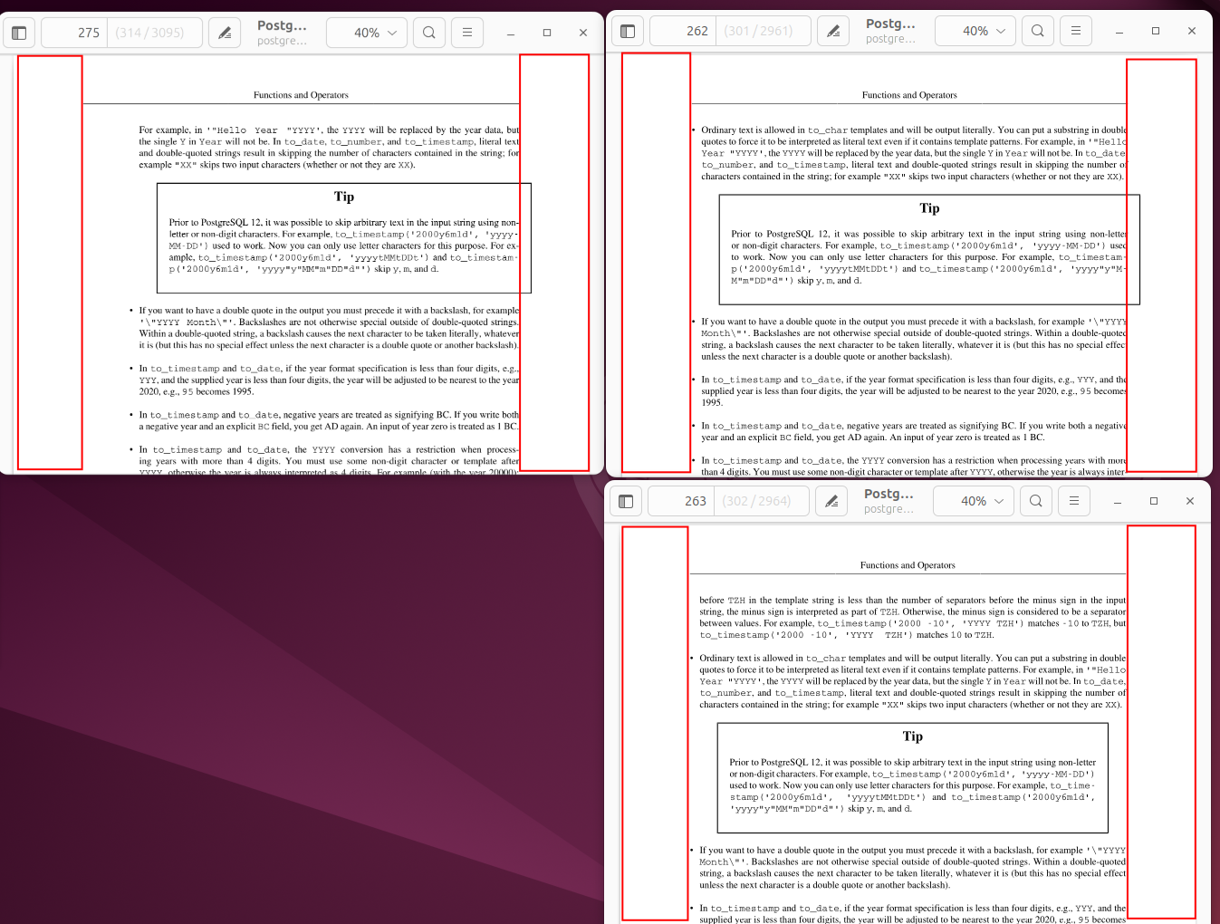
Task: Toggle side pane in the page 263 window
Action: [x=626, y=501]
